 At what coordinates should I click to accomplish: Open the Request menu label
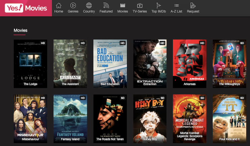[193, 11]
